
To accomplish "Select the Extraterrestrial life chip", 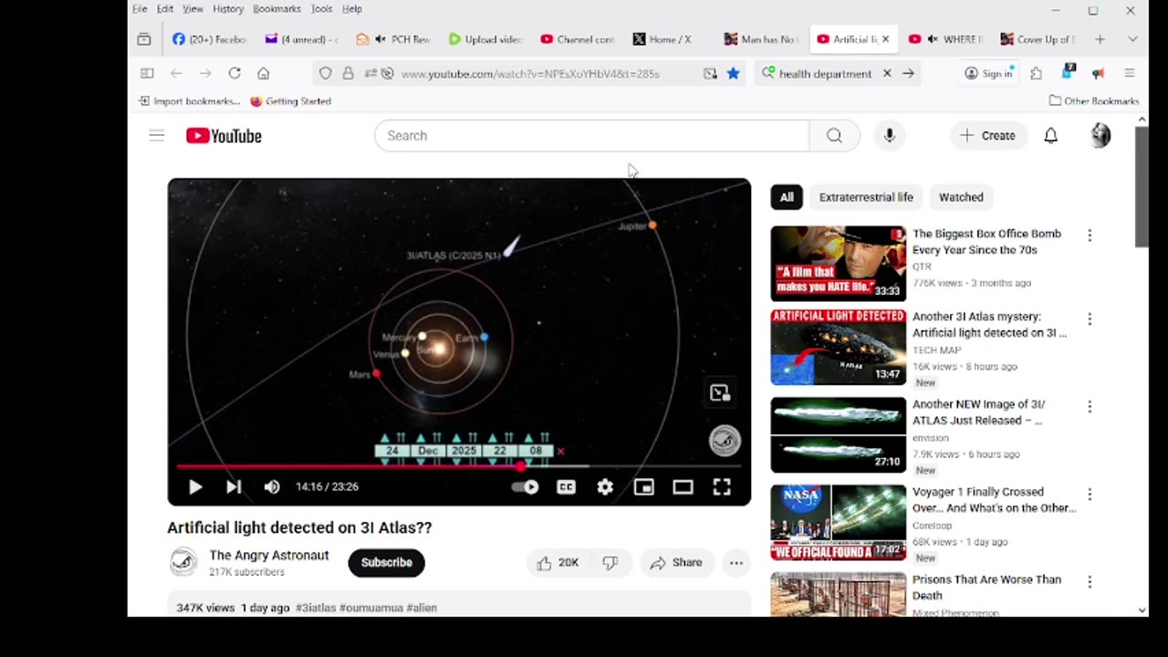I will [866, 197].
